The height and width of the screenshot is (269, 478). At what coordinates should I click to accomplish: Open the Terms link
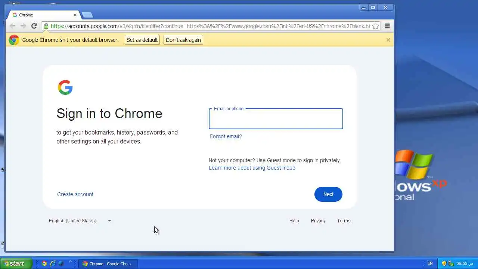tap(344, 221)
